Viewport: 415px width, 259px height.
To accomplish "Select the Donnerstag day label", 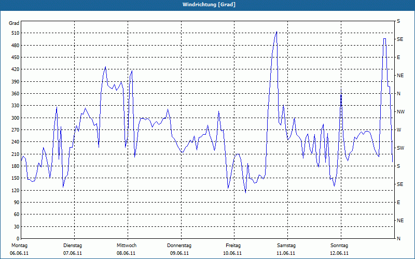I will point(179,246).
